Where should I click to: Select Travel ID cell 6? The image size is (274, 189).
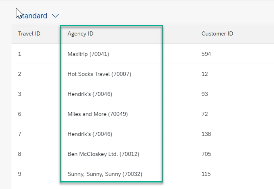tap(20, 114)
